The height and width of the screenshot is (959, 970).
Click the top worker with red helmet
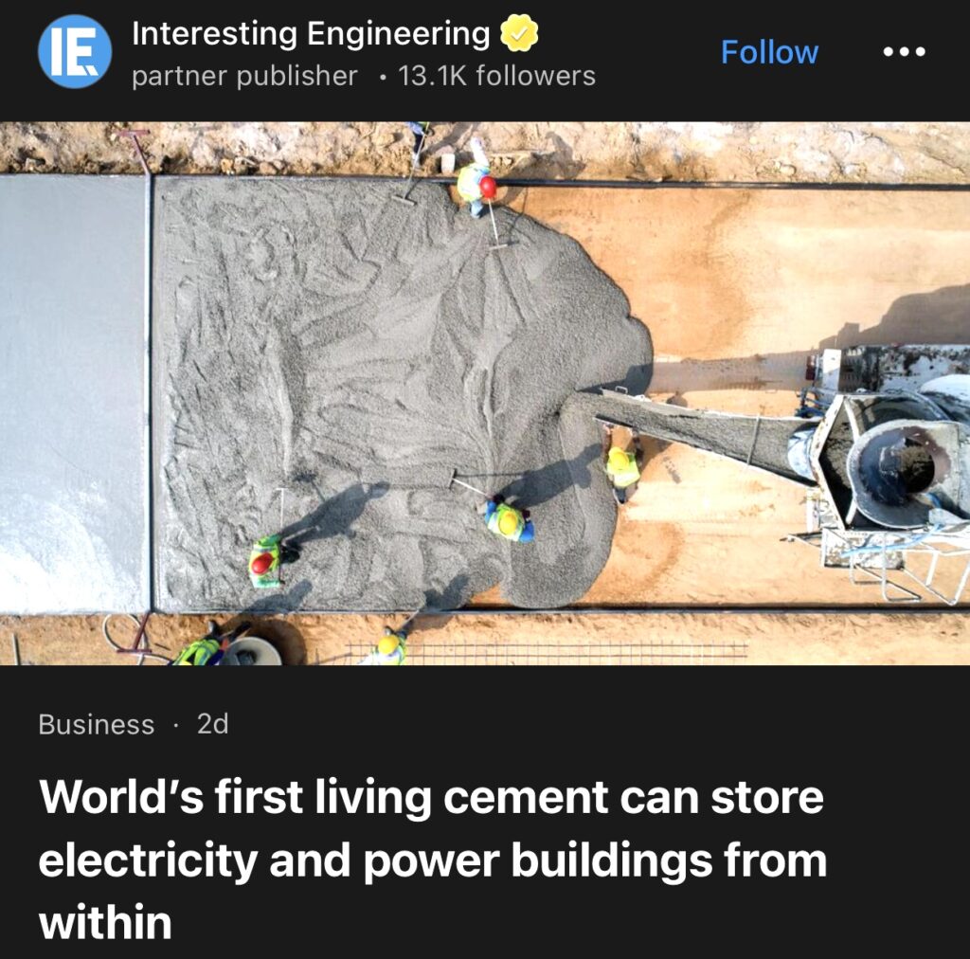click(476, 184)
